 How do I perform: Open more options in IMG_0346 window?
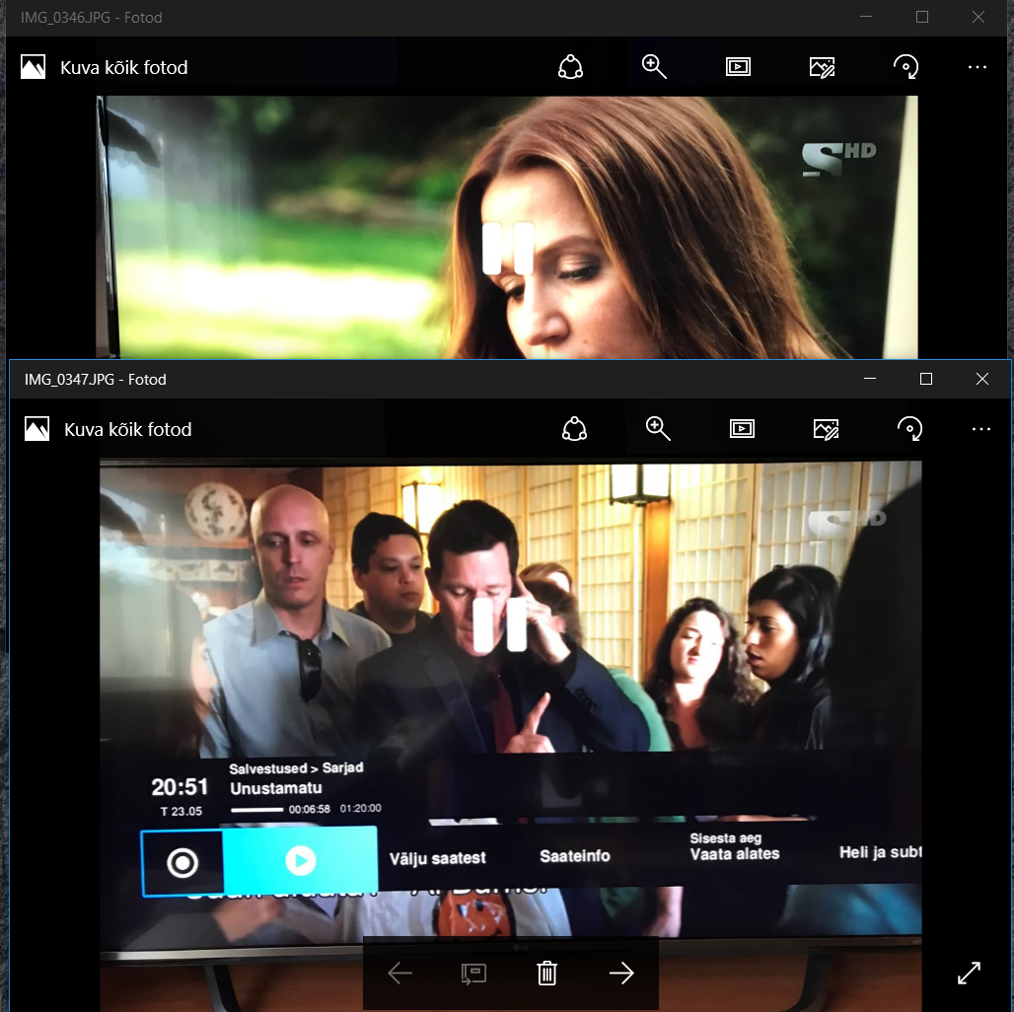978,67
